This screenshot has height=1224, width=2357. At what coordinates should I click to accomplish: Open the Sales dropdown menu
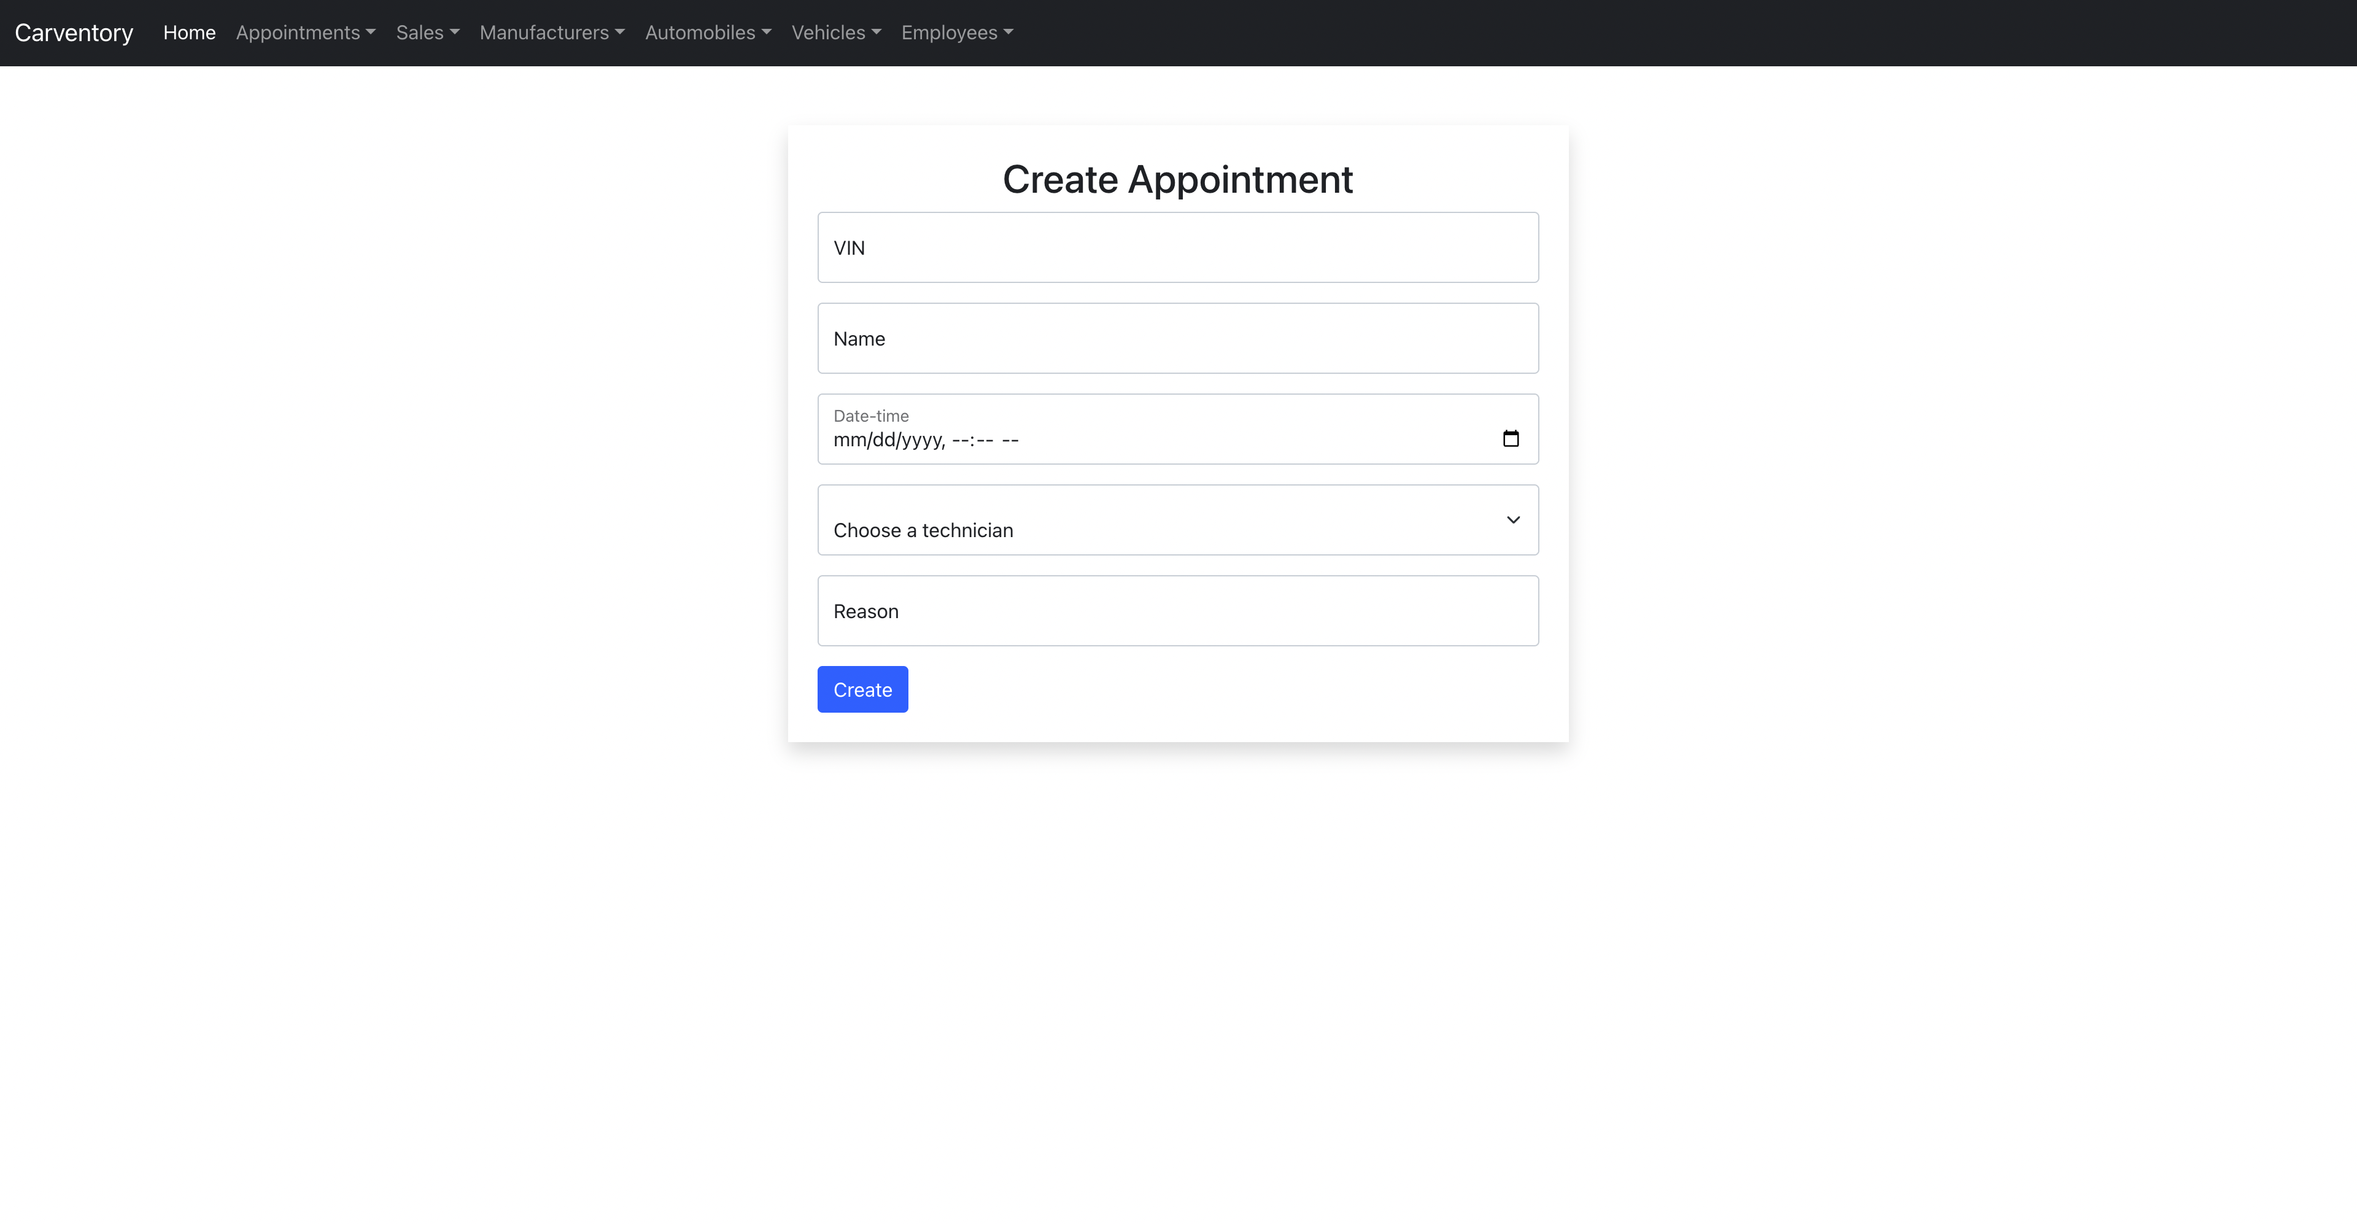[x=427, y=33]
